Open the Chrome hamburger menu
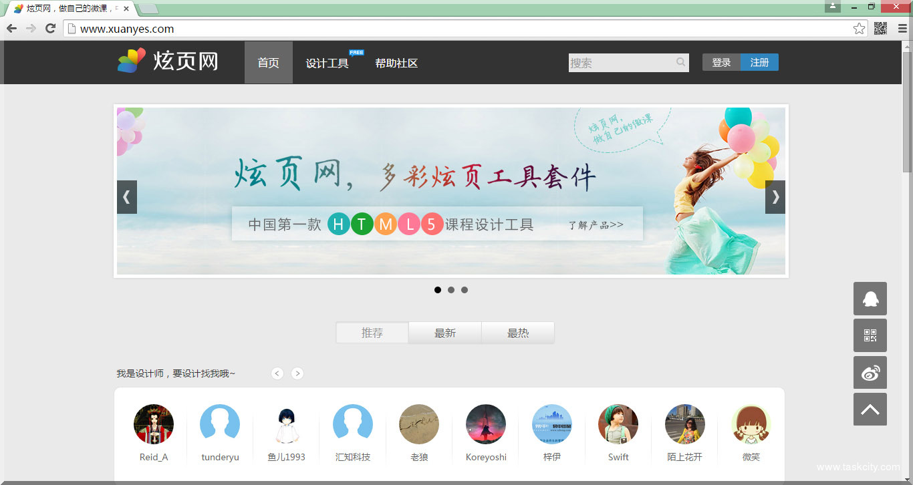Image resolution: width=913 pixels, height=485 pixels. (902, 29)
